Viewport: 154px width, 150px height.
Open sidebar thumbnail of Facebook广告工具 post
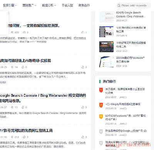106,62
